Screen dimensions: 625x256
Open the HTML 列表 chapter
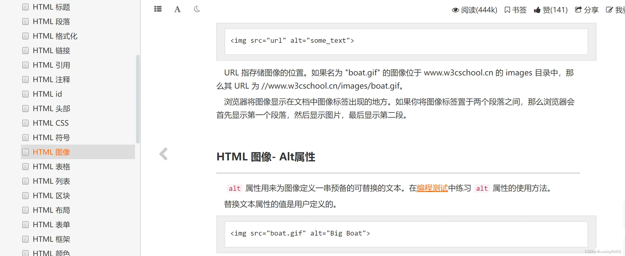[x=51, y=181]
